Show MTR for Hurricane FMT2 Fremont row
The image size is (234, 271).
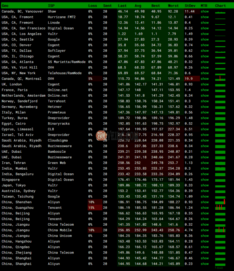[x=205, y=17]
